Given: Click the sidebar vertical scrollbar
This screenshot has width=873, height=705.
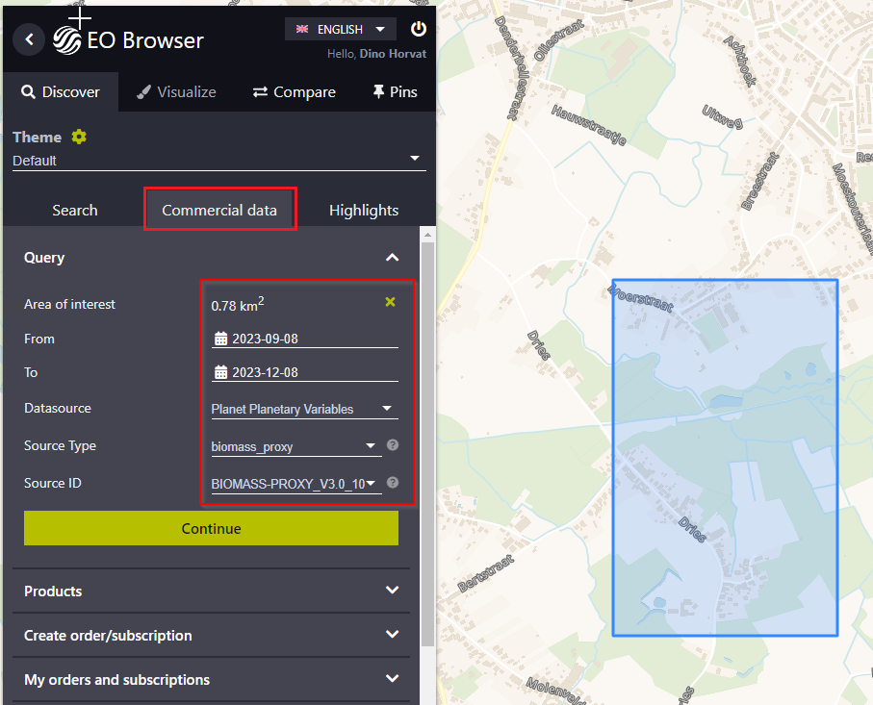Looking at the screenshot, I should click(x=427, y=444).
